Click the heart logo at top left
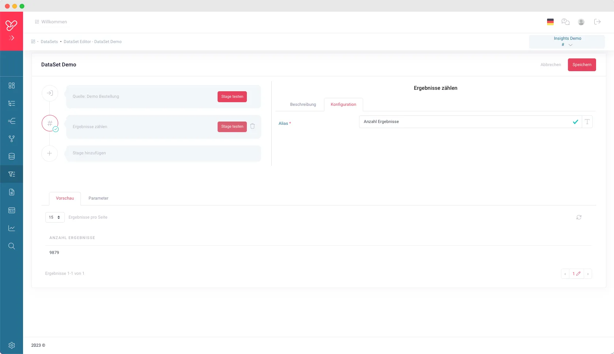 coord(11,25)
